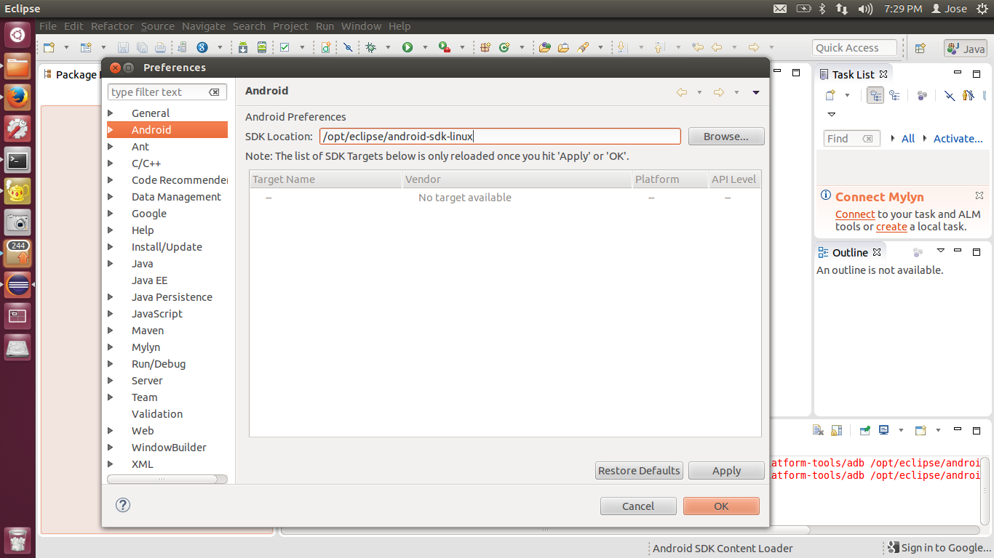Open the Project menu
The image size is (994, 558).
(290, 26)
